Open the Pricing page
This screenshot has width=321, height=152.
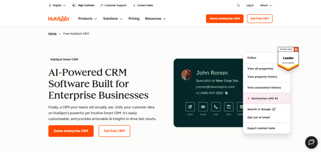pos(134,18)
